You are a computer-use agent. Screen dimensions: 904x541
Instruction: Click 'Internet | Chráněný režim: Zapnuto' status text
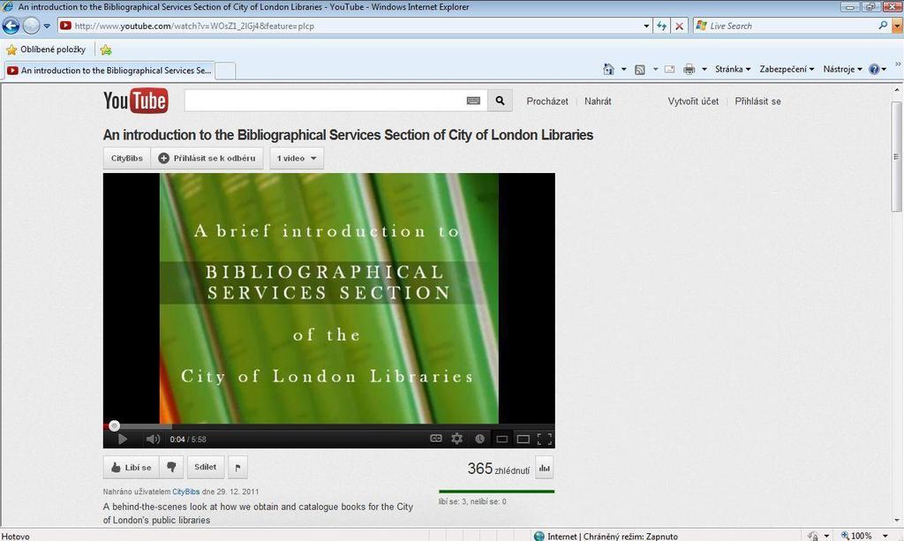(x=613, y=537)
